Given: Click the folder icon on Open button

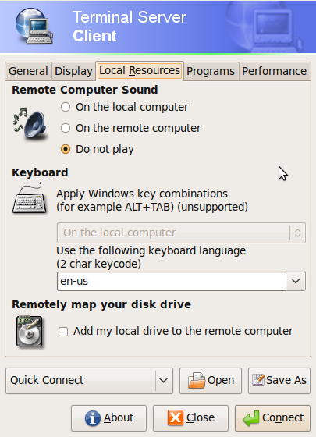Looking at the screenshot, I should pos(197,381).
